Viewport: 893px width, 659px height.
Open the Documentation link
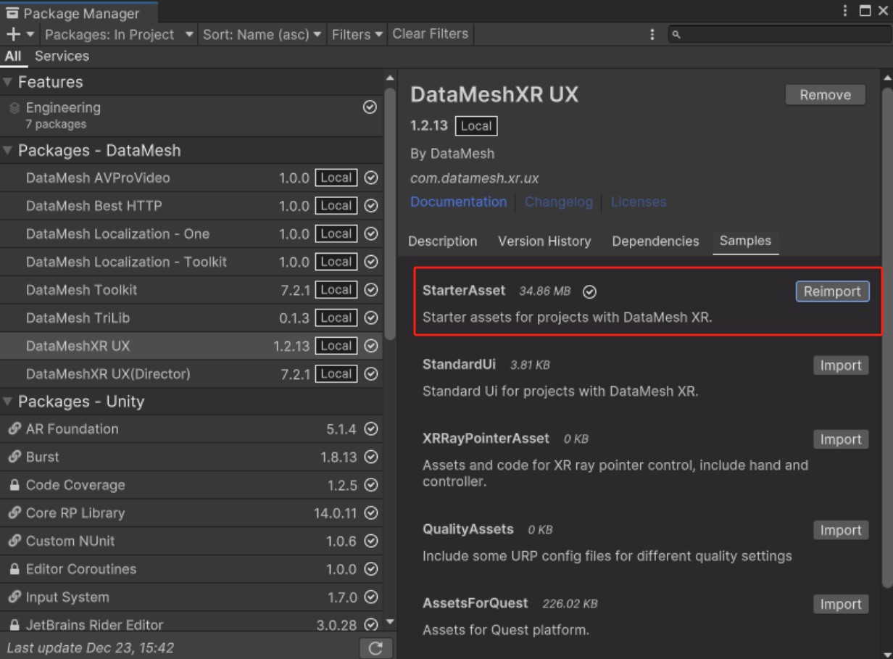[458, 202]
